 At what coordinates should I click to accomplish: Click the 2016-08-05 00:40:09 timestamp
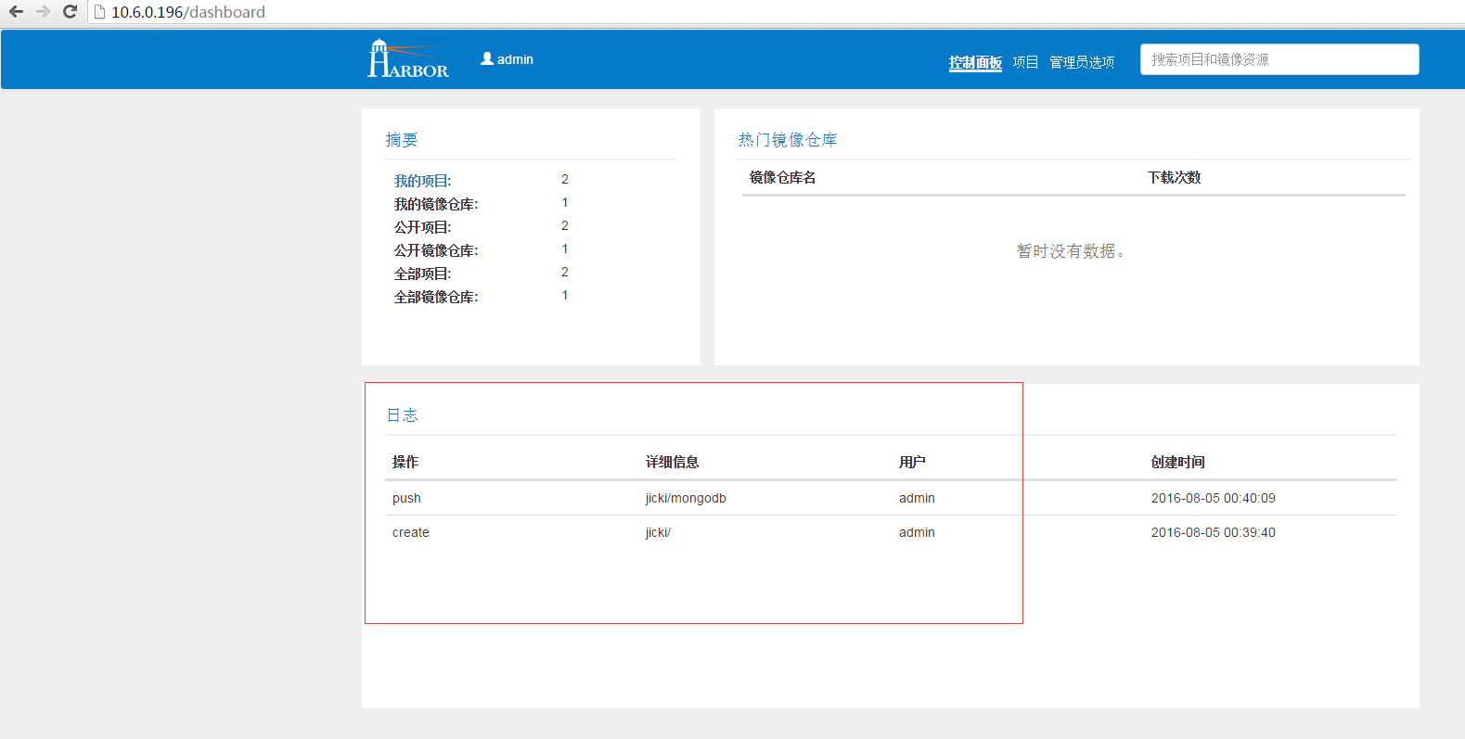coord(1213,498)
